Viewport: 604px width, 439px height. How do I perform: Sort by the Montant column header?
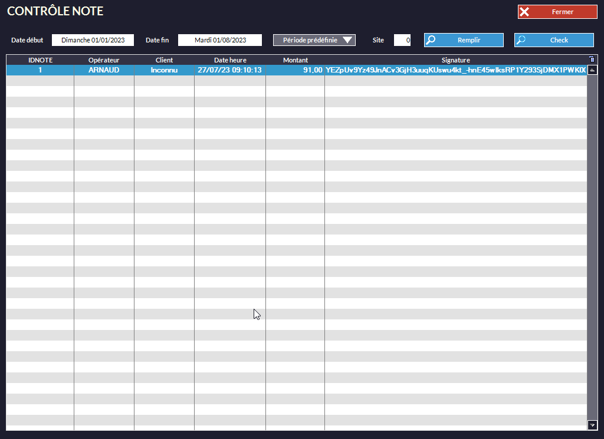click(295, 60)
